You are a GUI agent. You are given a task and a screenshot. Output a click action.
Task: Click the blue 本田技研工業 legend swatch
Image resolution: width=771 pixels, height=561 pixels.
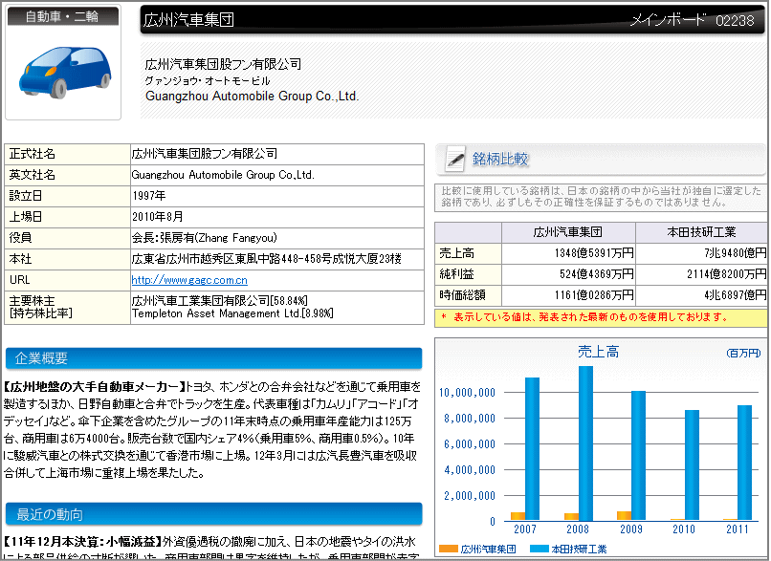coord(540,549)
